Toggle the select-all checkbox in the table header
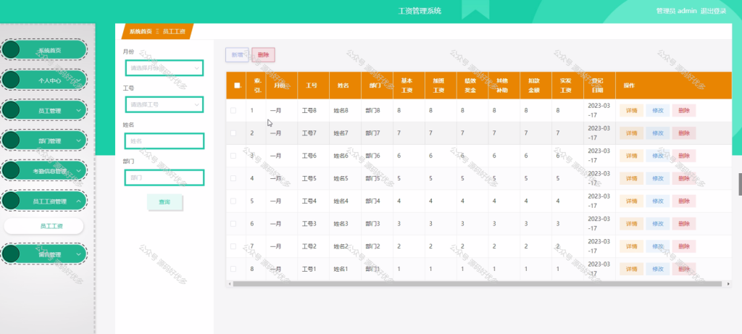 coord(237,85)
